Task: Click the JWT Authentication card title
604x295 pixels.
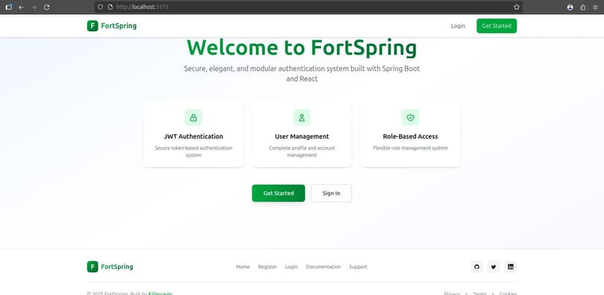Action: [193, 136]
